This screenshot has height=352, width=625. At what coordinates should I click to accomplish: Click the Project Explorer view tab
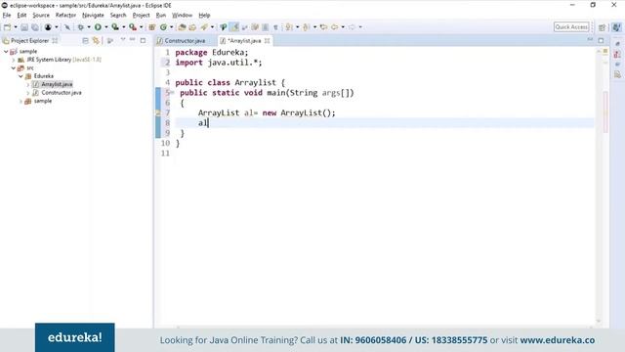click(30, 41)
